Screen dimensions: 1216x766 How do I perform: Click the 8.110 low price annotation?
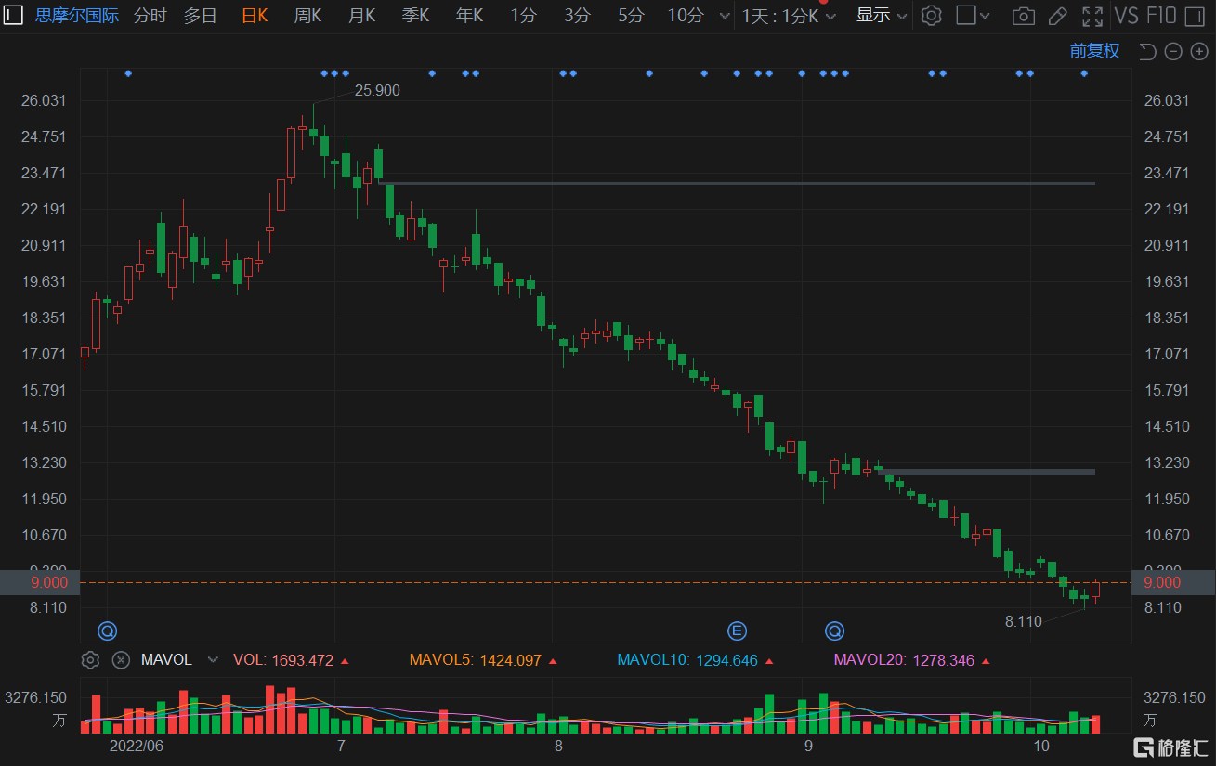pos(1024,621)
